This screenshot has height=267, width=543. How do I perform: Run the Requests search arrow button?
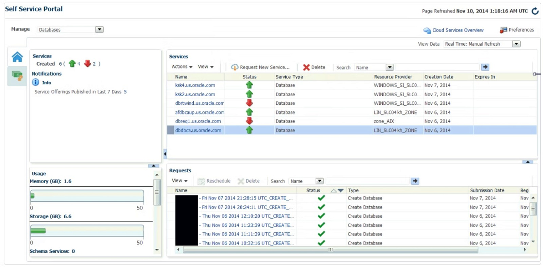click(x=415, y=181)
